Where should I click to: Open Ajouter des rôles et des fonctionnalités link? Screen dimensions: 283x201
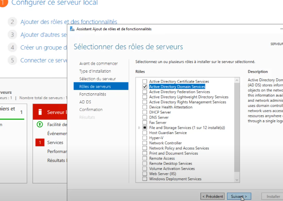click(69, 22)
